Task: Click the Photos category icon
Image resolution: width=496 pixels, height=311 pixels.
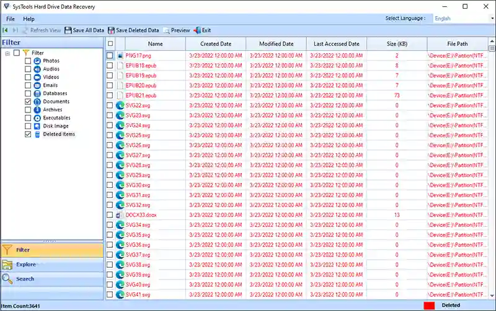Action: tap(37, 61)
